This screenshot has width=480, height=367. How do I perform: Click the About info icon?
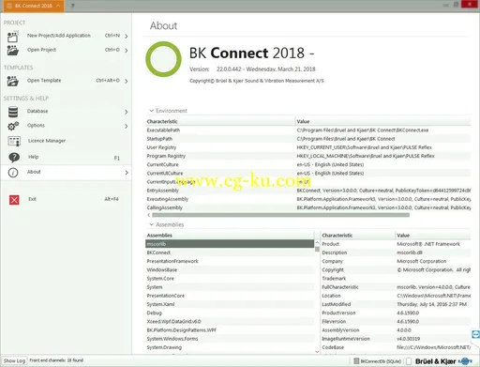pyautogui.click(x=13, y=173)
